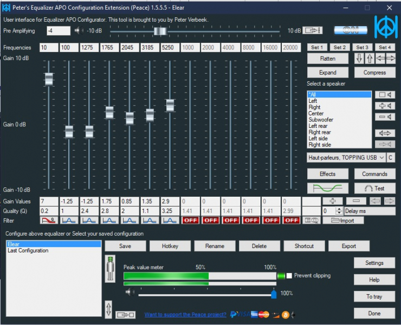The height and width of the screenshot is (325, 401).
Task: Click the add filter plus button
Action: point(333,201)
